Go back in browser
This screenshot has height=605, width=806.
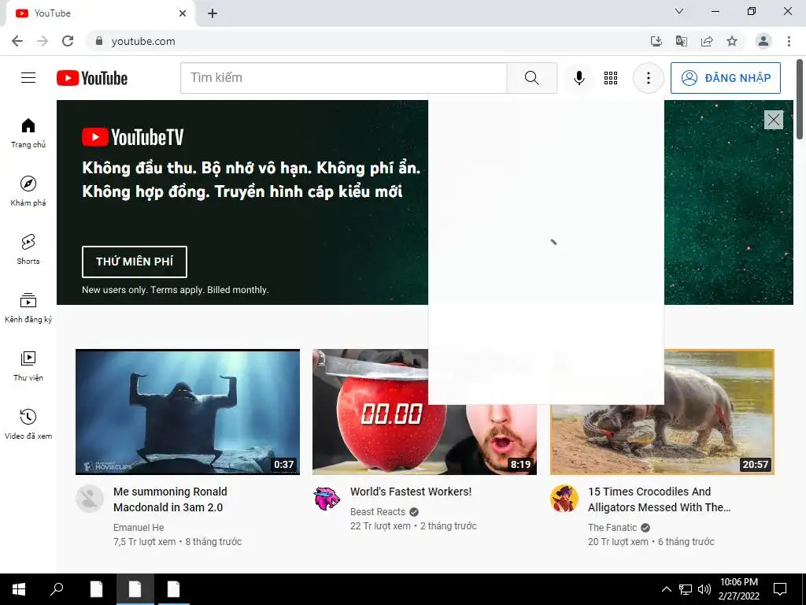(x=17, y=41)
